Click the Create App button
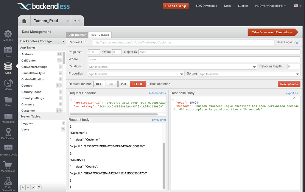Viewport: 305px width, 192px height. tap(175, 6)
